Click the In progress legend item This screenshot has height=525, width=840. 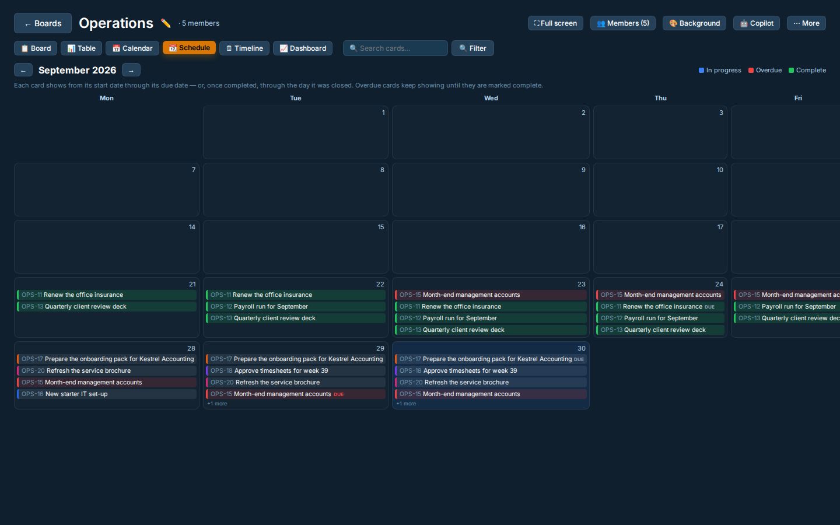pos(720,70)
